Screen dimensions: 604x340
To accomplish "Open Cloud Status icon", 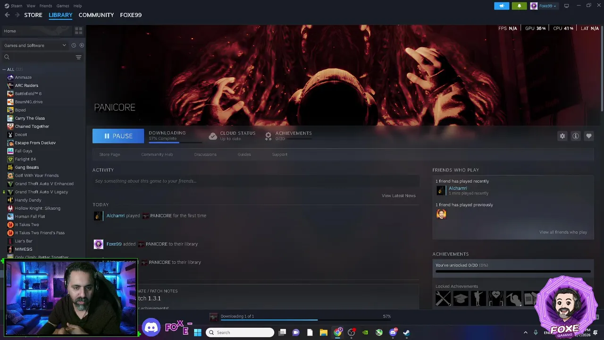I will pyautogui.click(x=213, y=136).
